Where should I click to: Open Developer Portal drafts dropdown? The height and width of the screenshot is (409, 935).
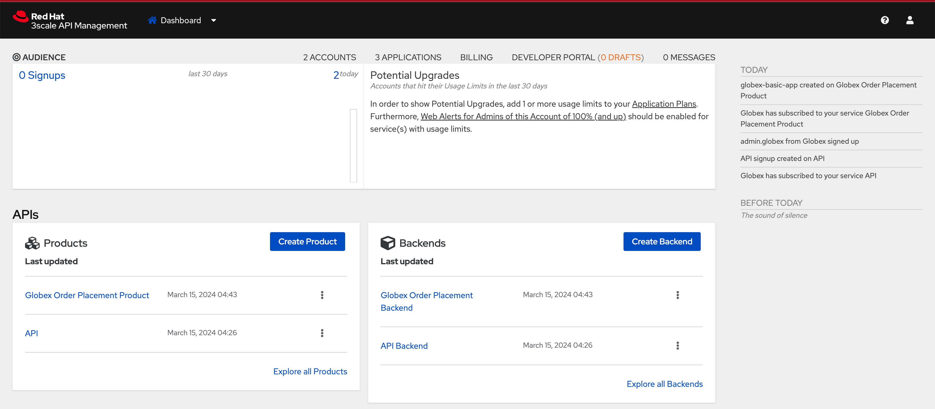click(x=620, y=57)
